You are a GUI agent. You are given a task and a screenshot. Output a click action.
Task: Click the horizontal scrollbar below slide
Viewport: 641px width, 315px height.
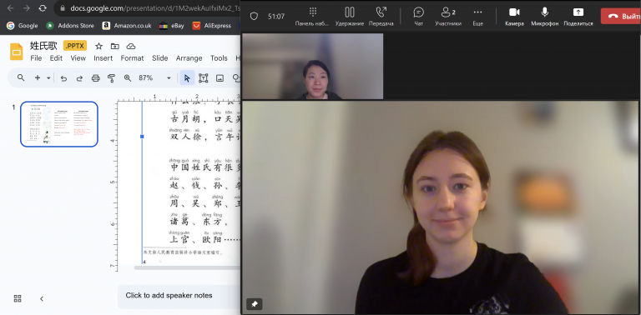click(187, 267)
